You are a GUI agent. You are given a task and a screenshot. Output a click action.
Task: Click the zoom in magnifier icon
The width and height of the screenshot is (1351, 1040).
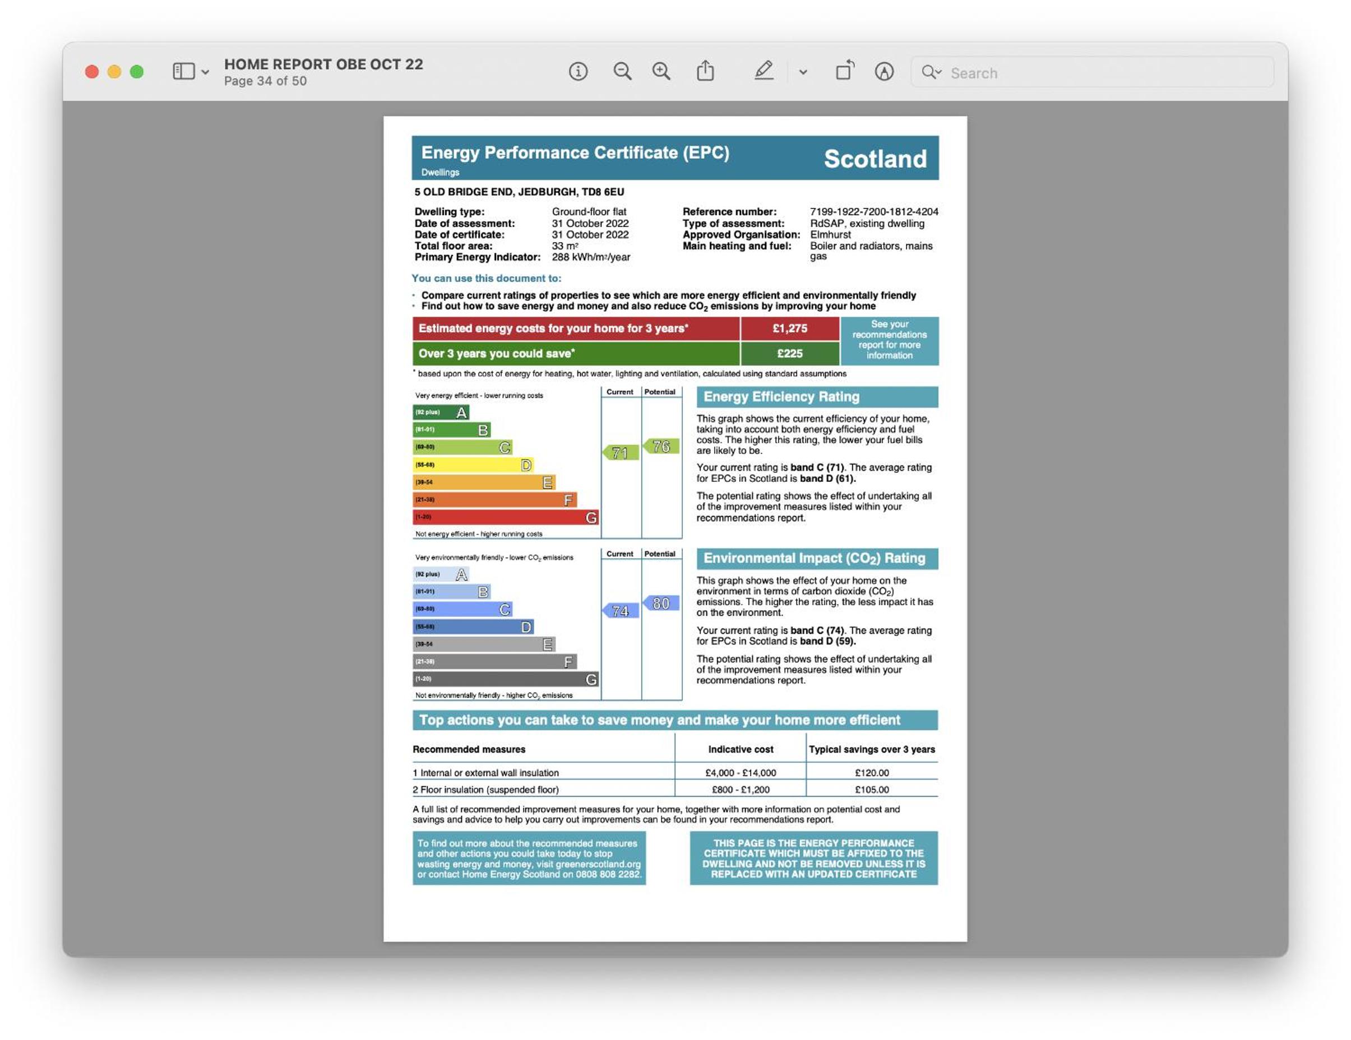coord(661,72)
